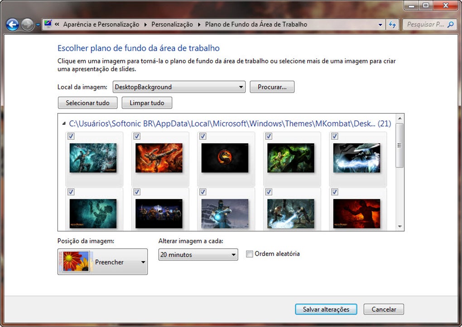462x327 pixels.
Task: Select the blue Sub-Zero ice wallpaper thumbnail
Action: click(x=93, y=158)
